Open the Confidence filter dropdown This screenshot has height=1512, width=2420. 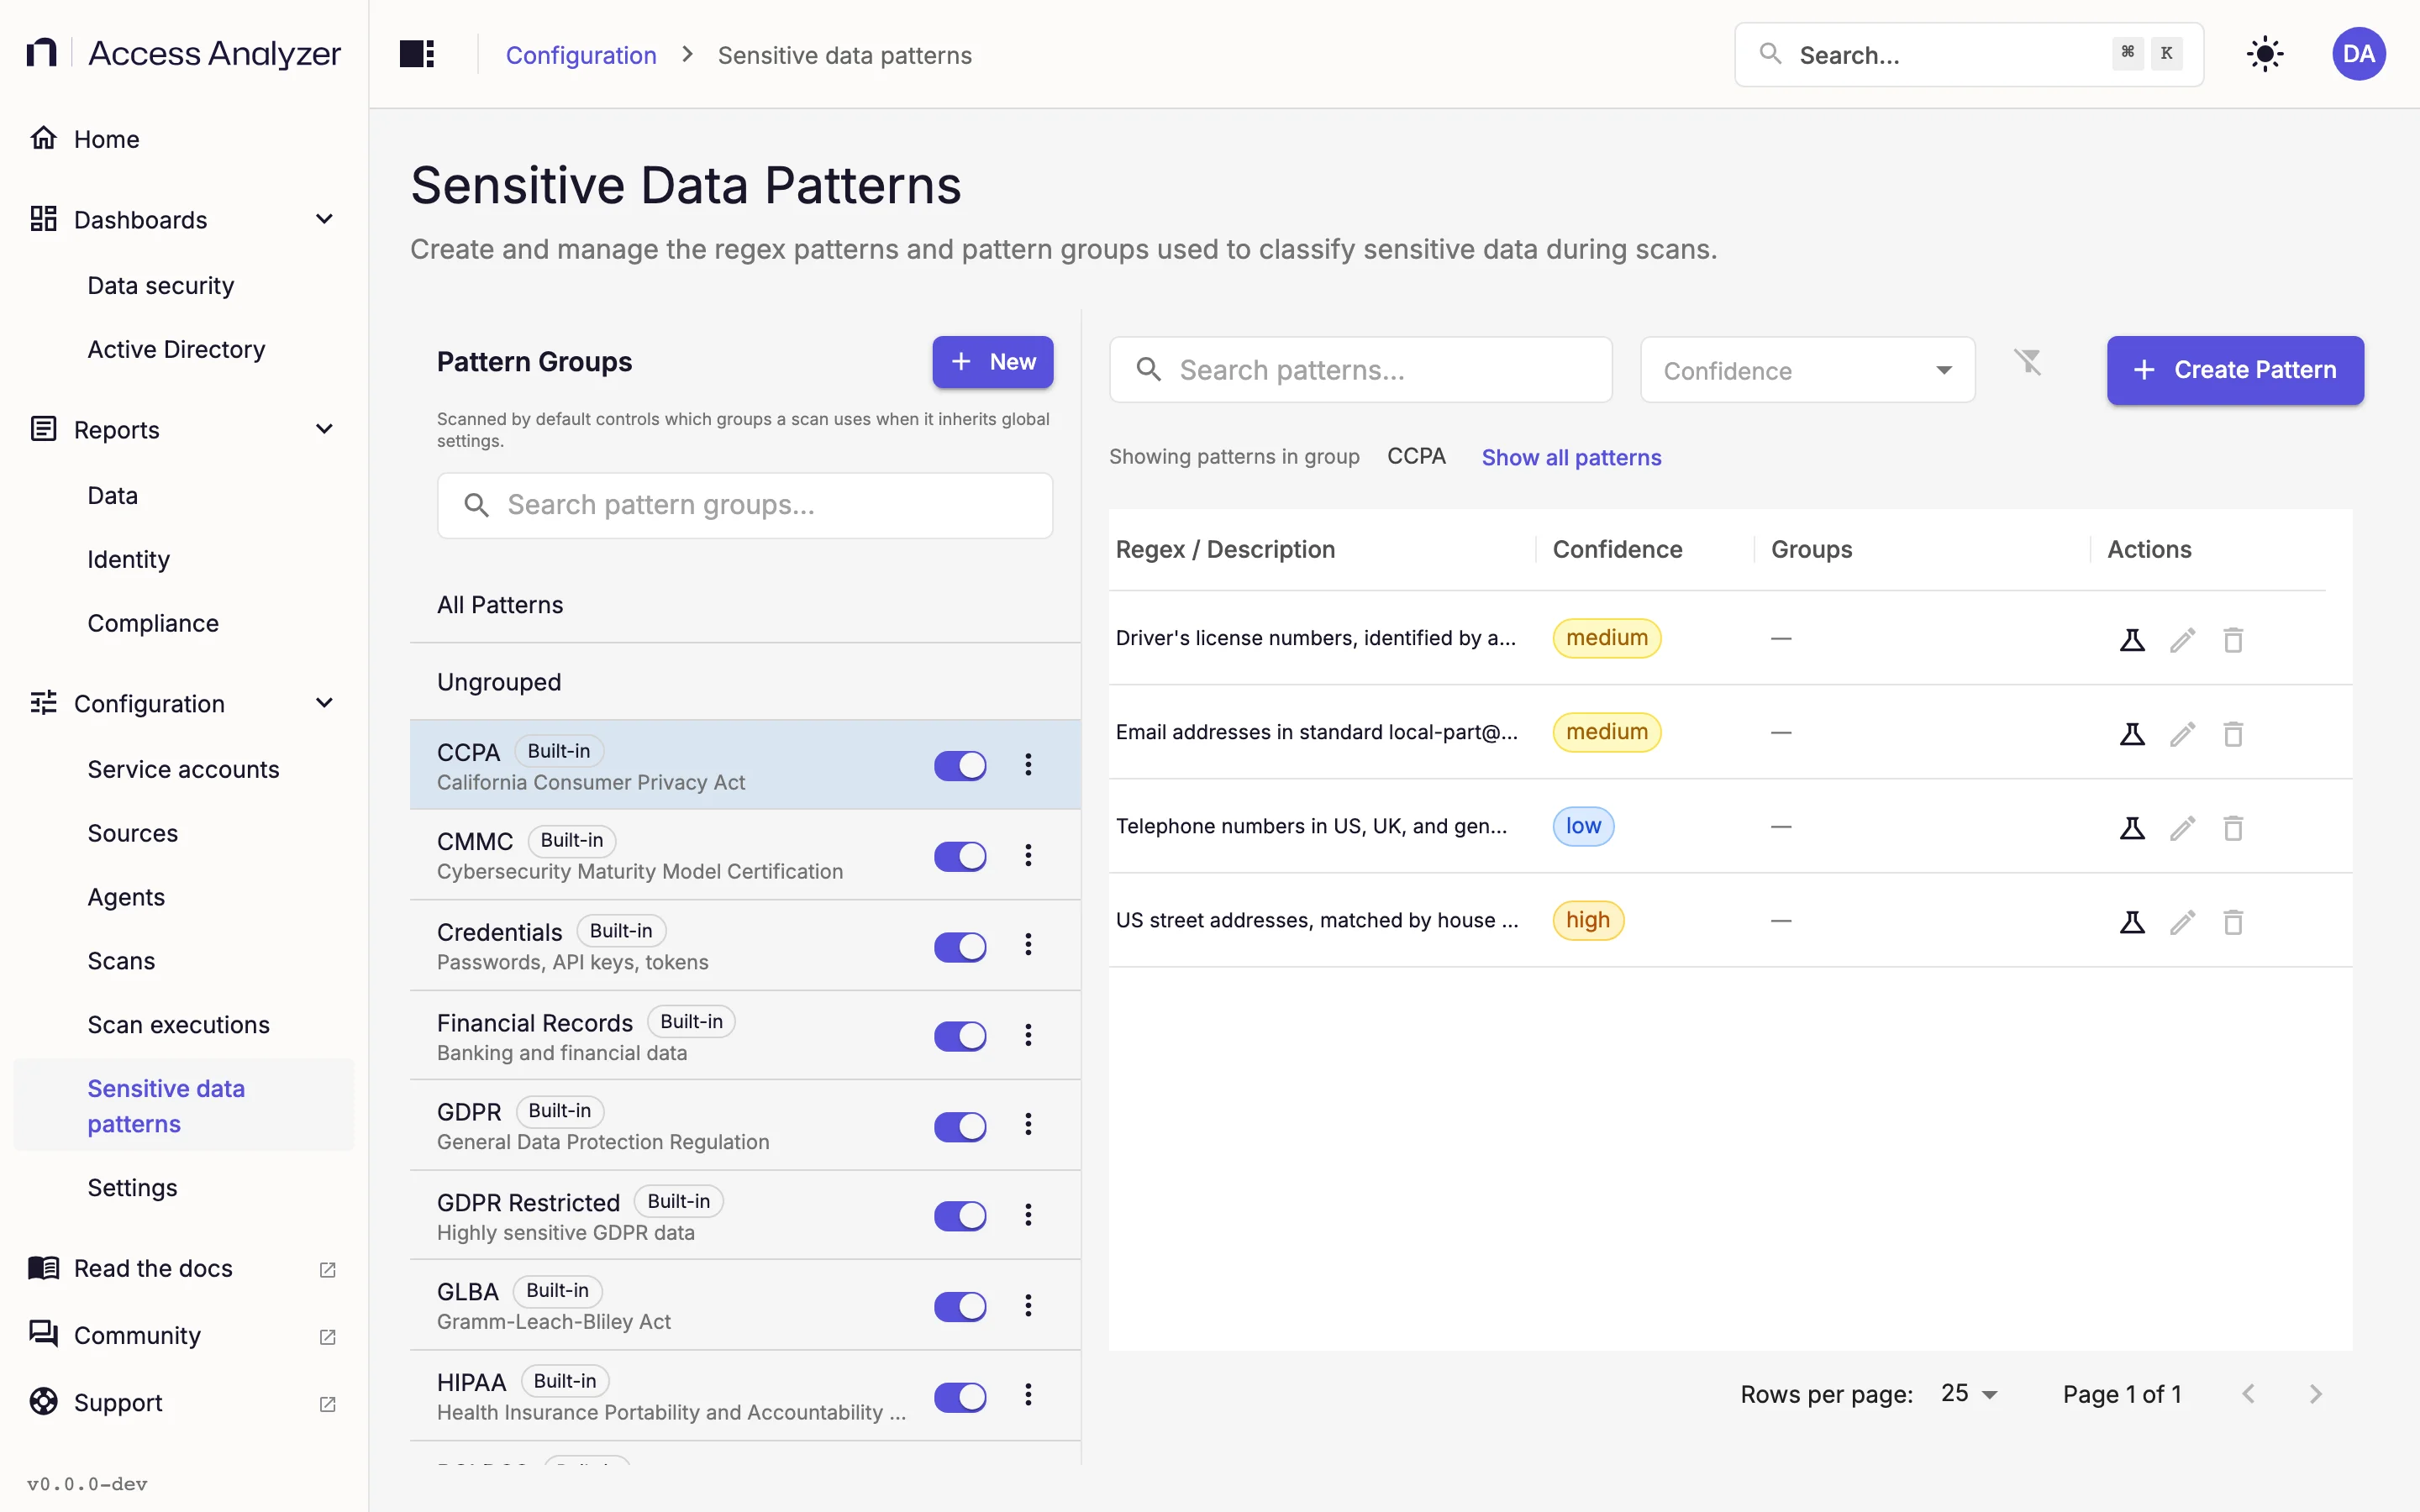tap(1807, 370)
